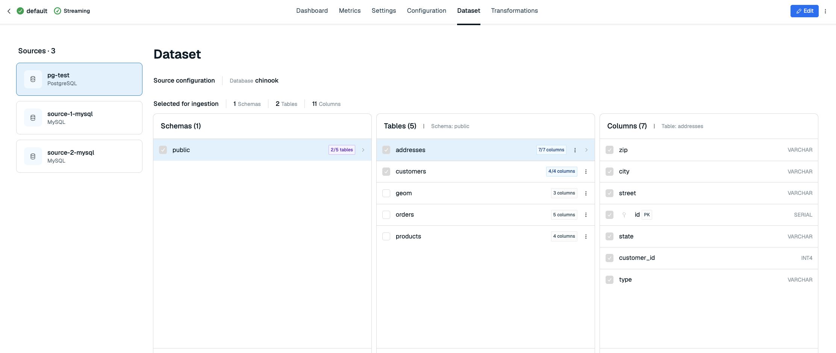Open the geom table options menu
The height and width of the screenshot is (353, 836).
586,193
